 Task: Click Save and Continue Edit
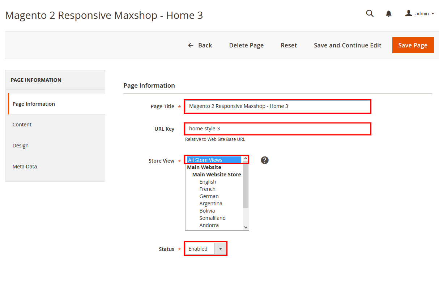click(x=347, y=45)
